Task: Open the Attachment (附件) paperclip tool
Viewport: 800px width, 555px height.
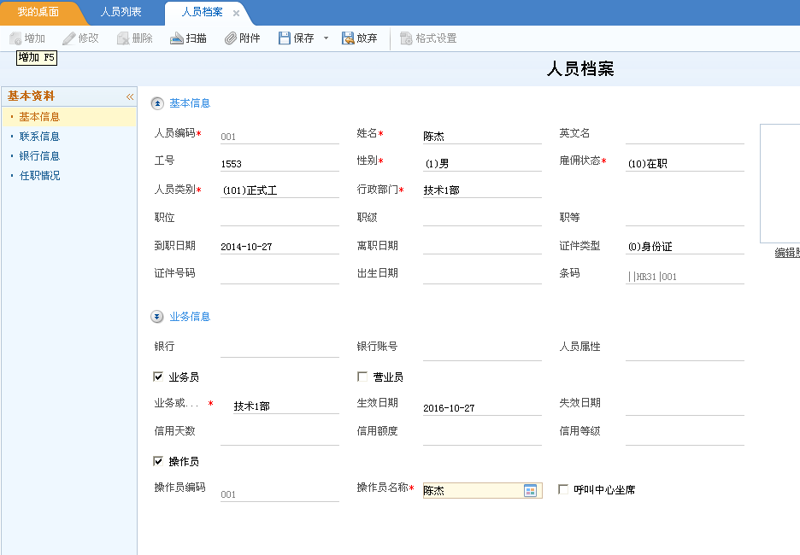Action: [x=230, y=38]
